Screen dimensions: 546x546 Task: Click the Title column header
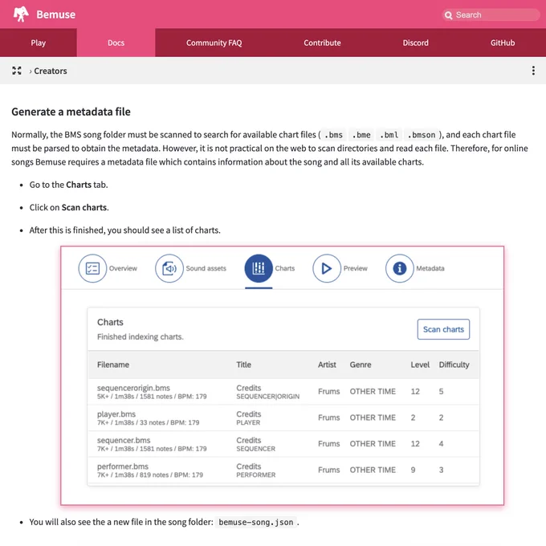[244, 365]
